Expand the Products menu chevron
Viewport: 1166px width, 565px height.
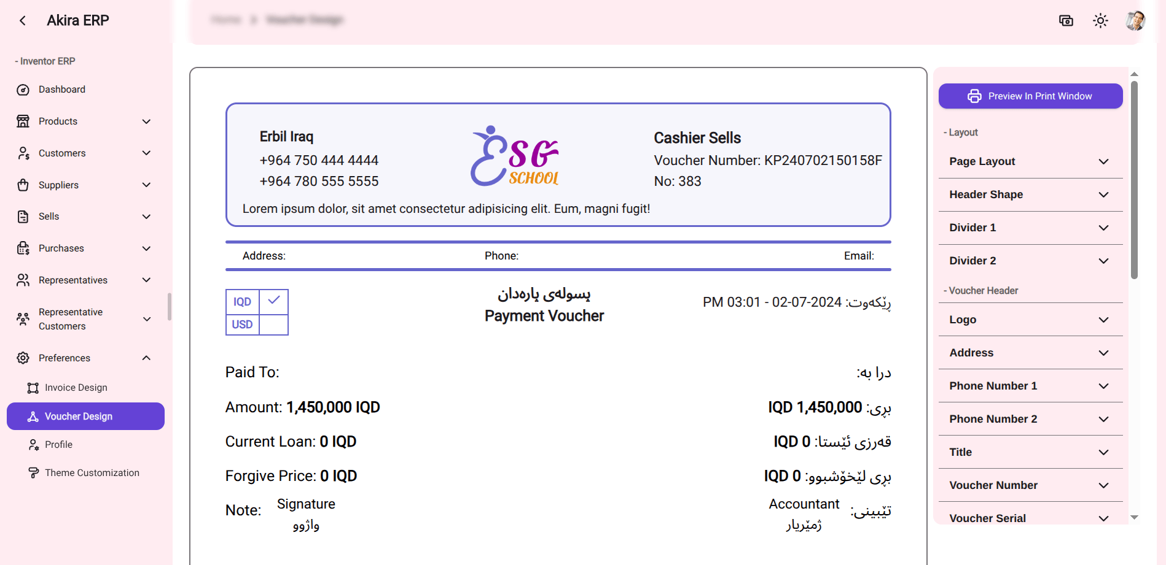(x=146, y=121)
